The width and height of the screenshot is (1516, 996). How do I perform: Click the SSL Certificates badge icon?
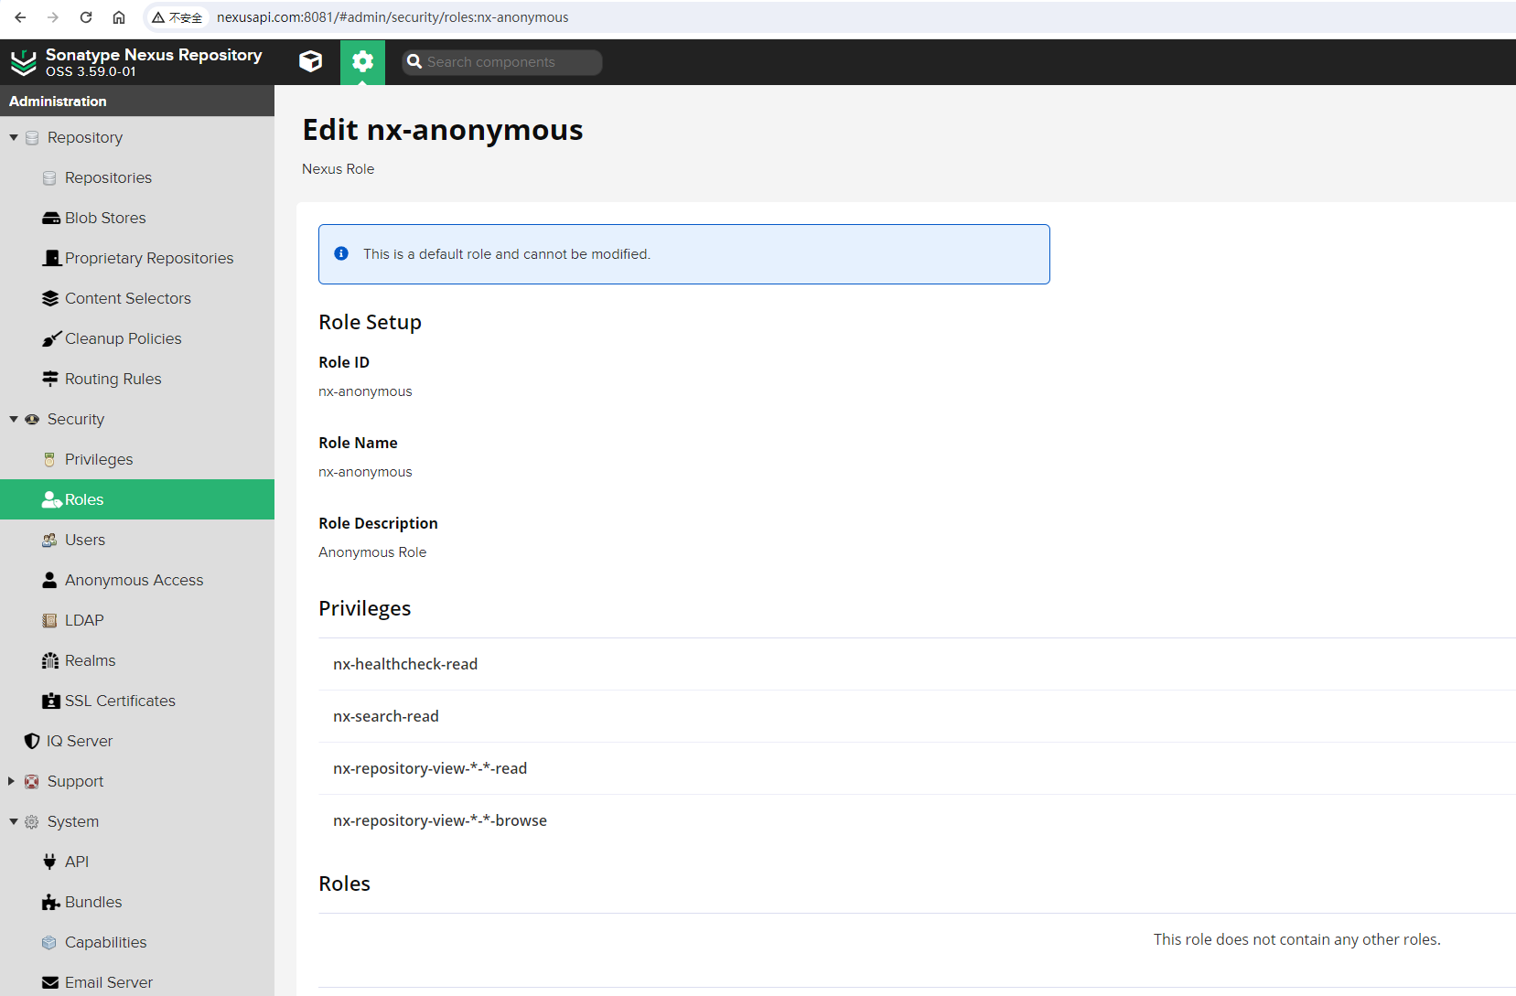point(51,701)
